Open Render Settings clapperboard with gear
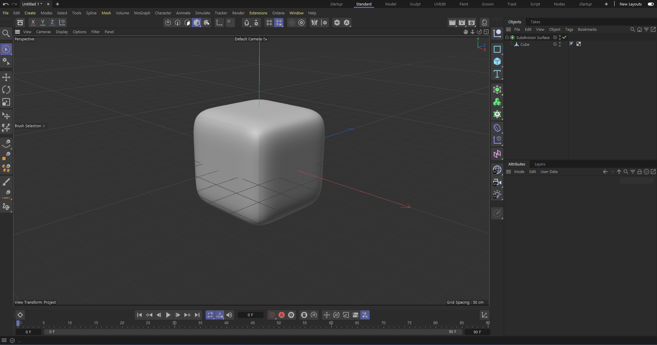Screen dimensions: 657x345 pyautogui.click(x=472, y=23)
